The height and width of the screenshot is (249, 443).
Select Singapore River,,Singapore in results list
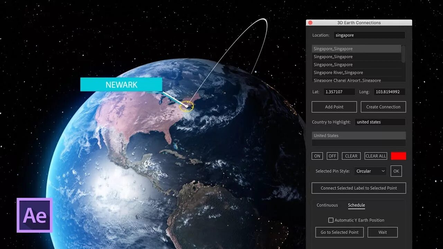(356, 73)
